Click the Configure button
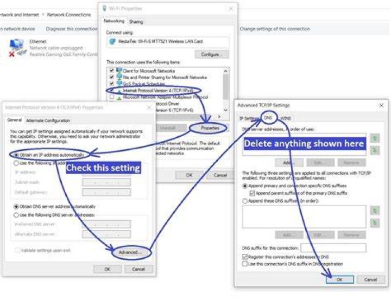The image size is (391, 306). pyautogui.click(x=211, y=54)
